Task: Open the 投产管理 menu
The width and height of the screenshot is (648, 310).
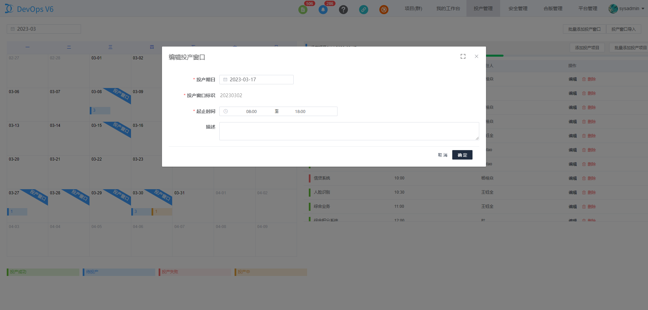Action: 483,8
